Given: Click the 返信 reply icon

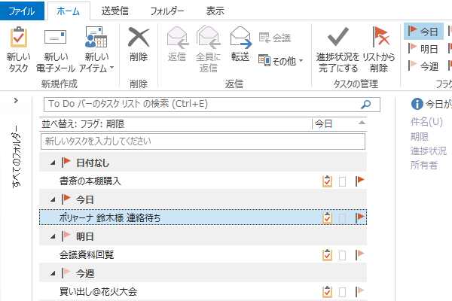Looking at the screenshot, I should 177,38.
